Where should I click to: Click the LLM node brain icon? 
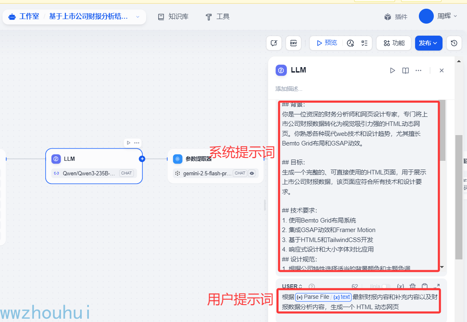click(56, 159)
